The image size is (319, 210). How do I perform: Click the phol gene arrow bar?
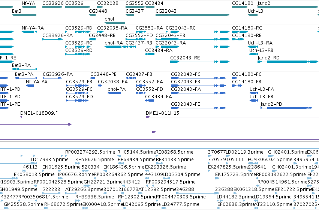tap(115, 23)
